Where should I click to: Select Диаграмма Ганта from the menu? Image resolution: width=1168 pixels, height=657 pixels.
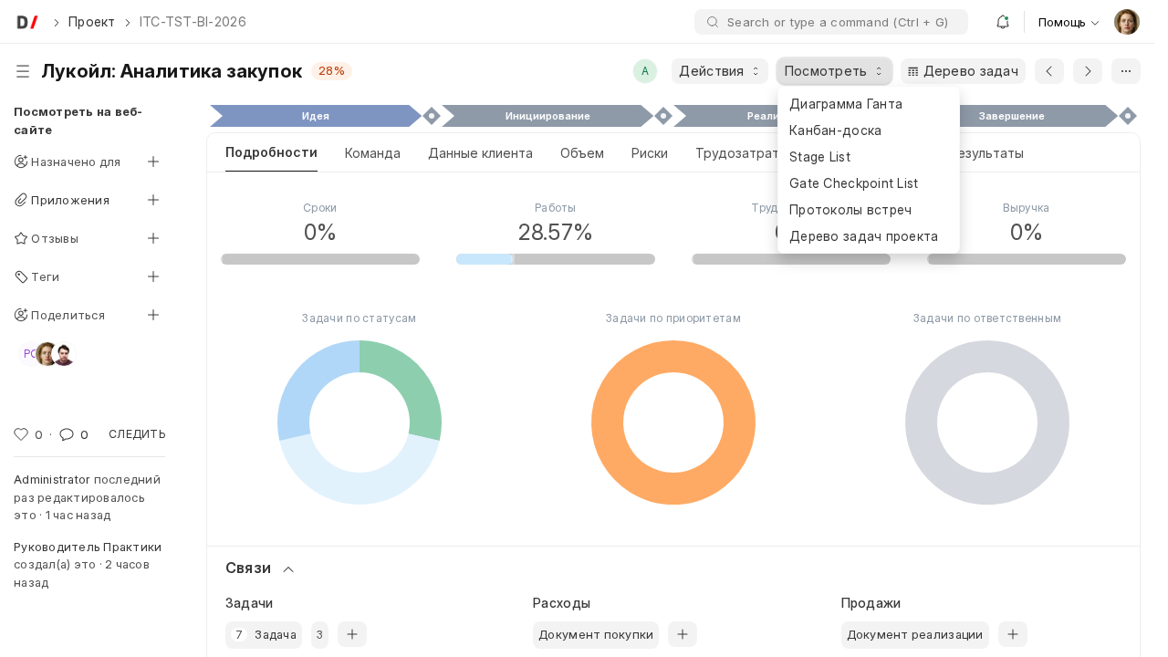click(869, 104)
